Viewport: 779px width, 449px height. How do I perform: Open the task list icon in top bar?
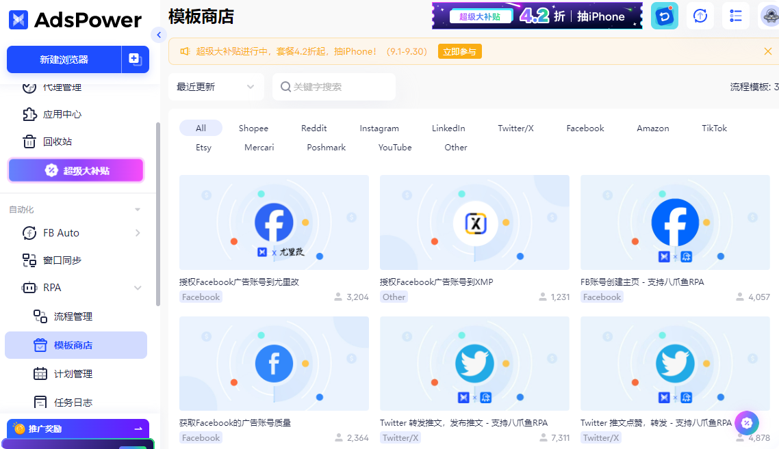pyautogui.click(x=736, y=16)
